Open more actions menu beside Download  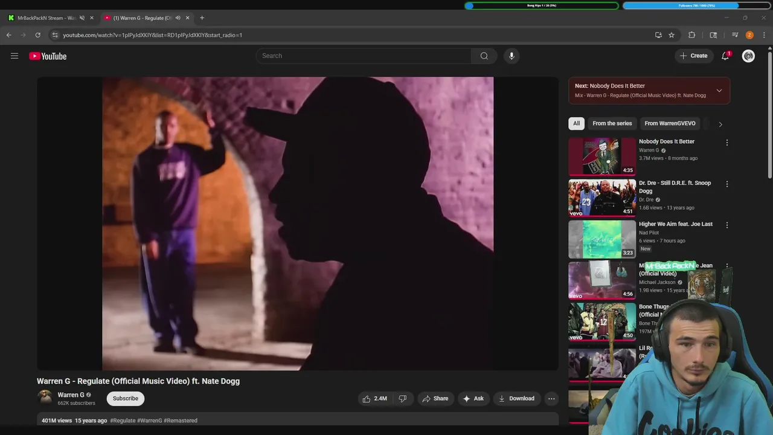(551, 399)
